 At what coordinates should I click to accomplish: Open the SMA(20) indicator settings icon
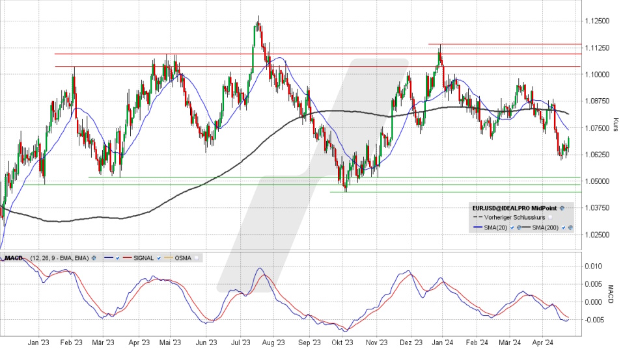(519, 227)
